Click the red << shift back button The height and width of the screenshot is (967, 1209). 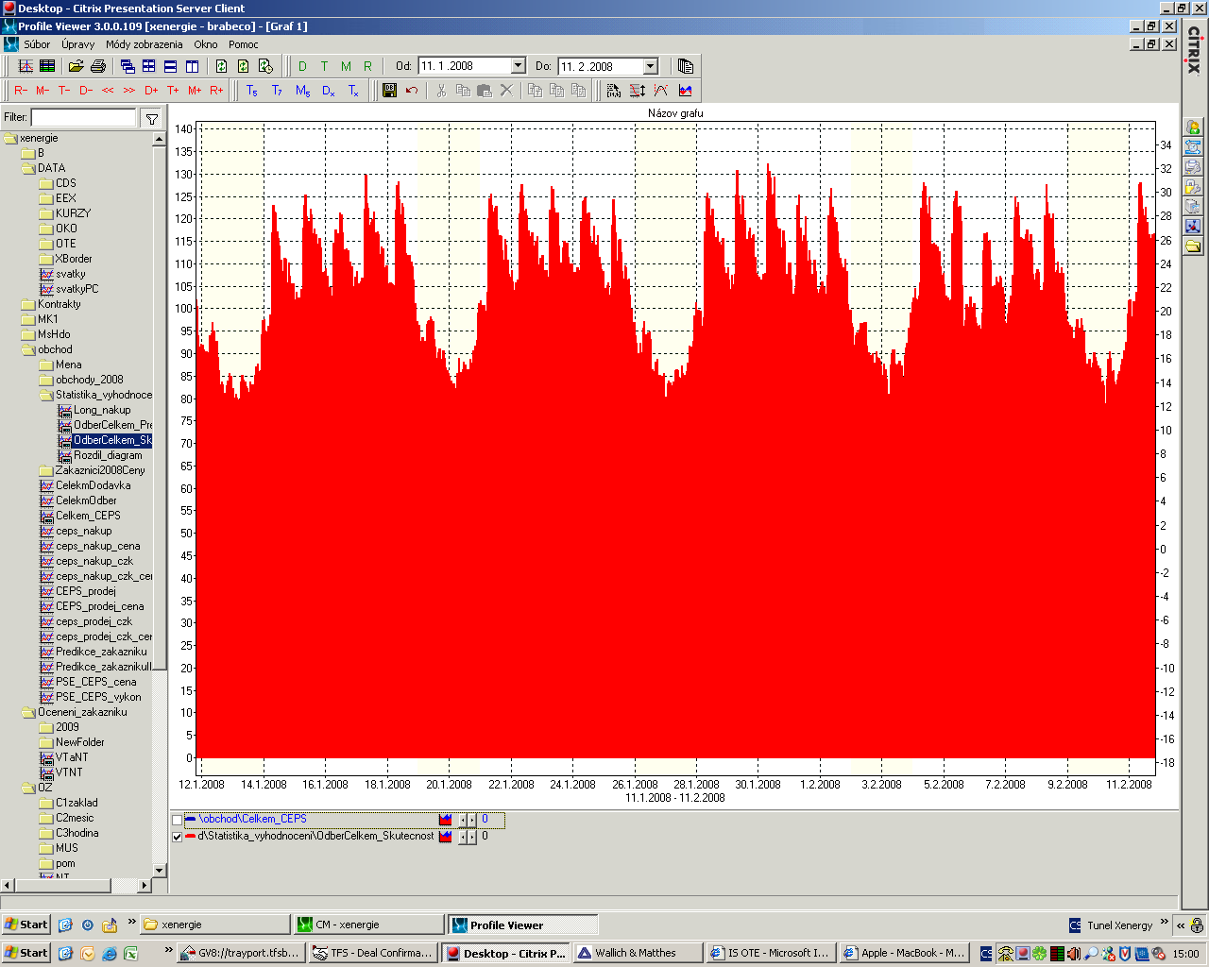tap(108, 91)
